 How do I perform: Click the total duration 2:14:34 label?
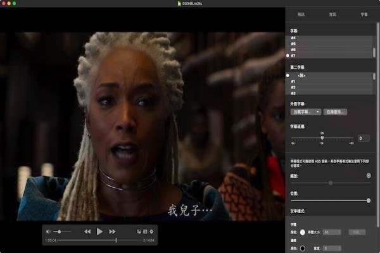149,240
